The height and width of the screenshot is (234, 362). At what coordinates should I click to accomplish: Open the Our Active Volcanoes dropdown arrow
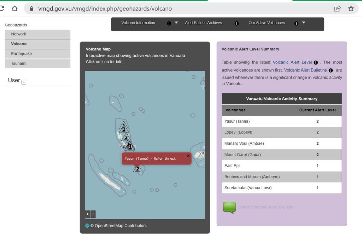[304, 23]
